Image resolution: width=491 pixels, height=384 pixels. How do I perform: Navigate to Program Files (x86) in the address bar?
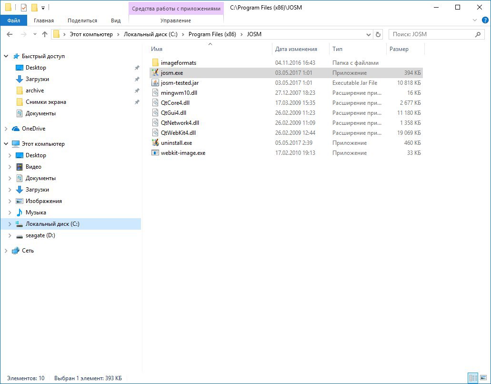click(x=212, y=34)
